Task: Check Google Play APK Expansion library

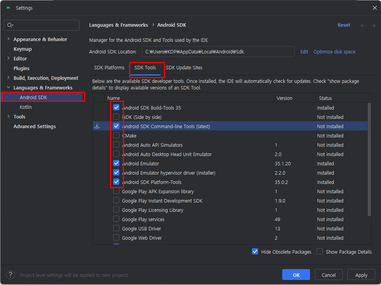Action: click(116, 191)
